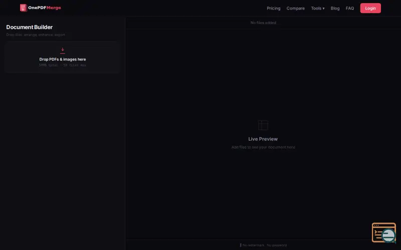Click the red download arrow icon

tap(63, 50)
